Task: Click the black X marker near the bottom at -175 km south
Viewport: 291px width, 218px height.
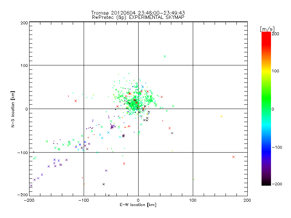Action: [x=104, y=184]
